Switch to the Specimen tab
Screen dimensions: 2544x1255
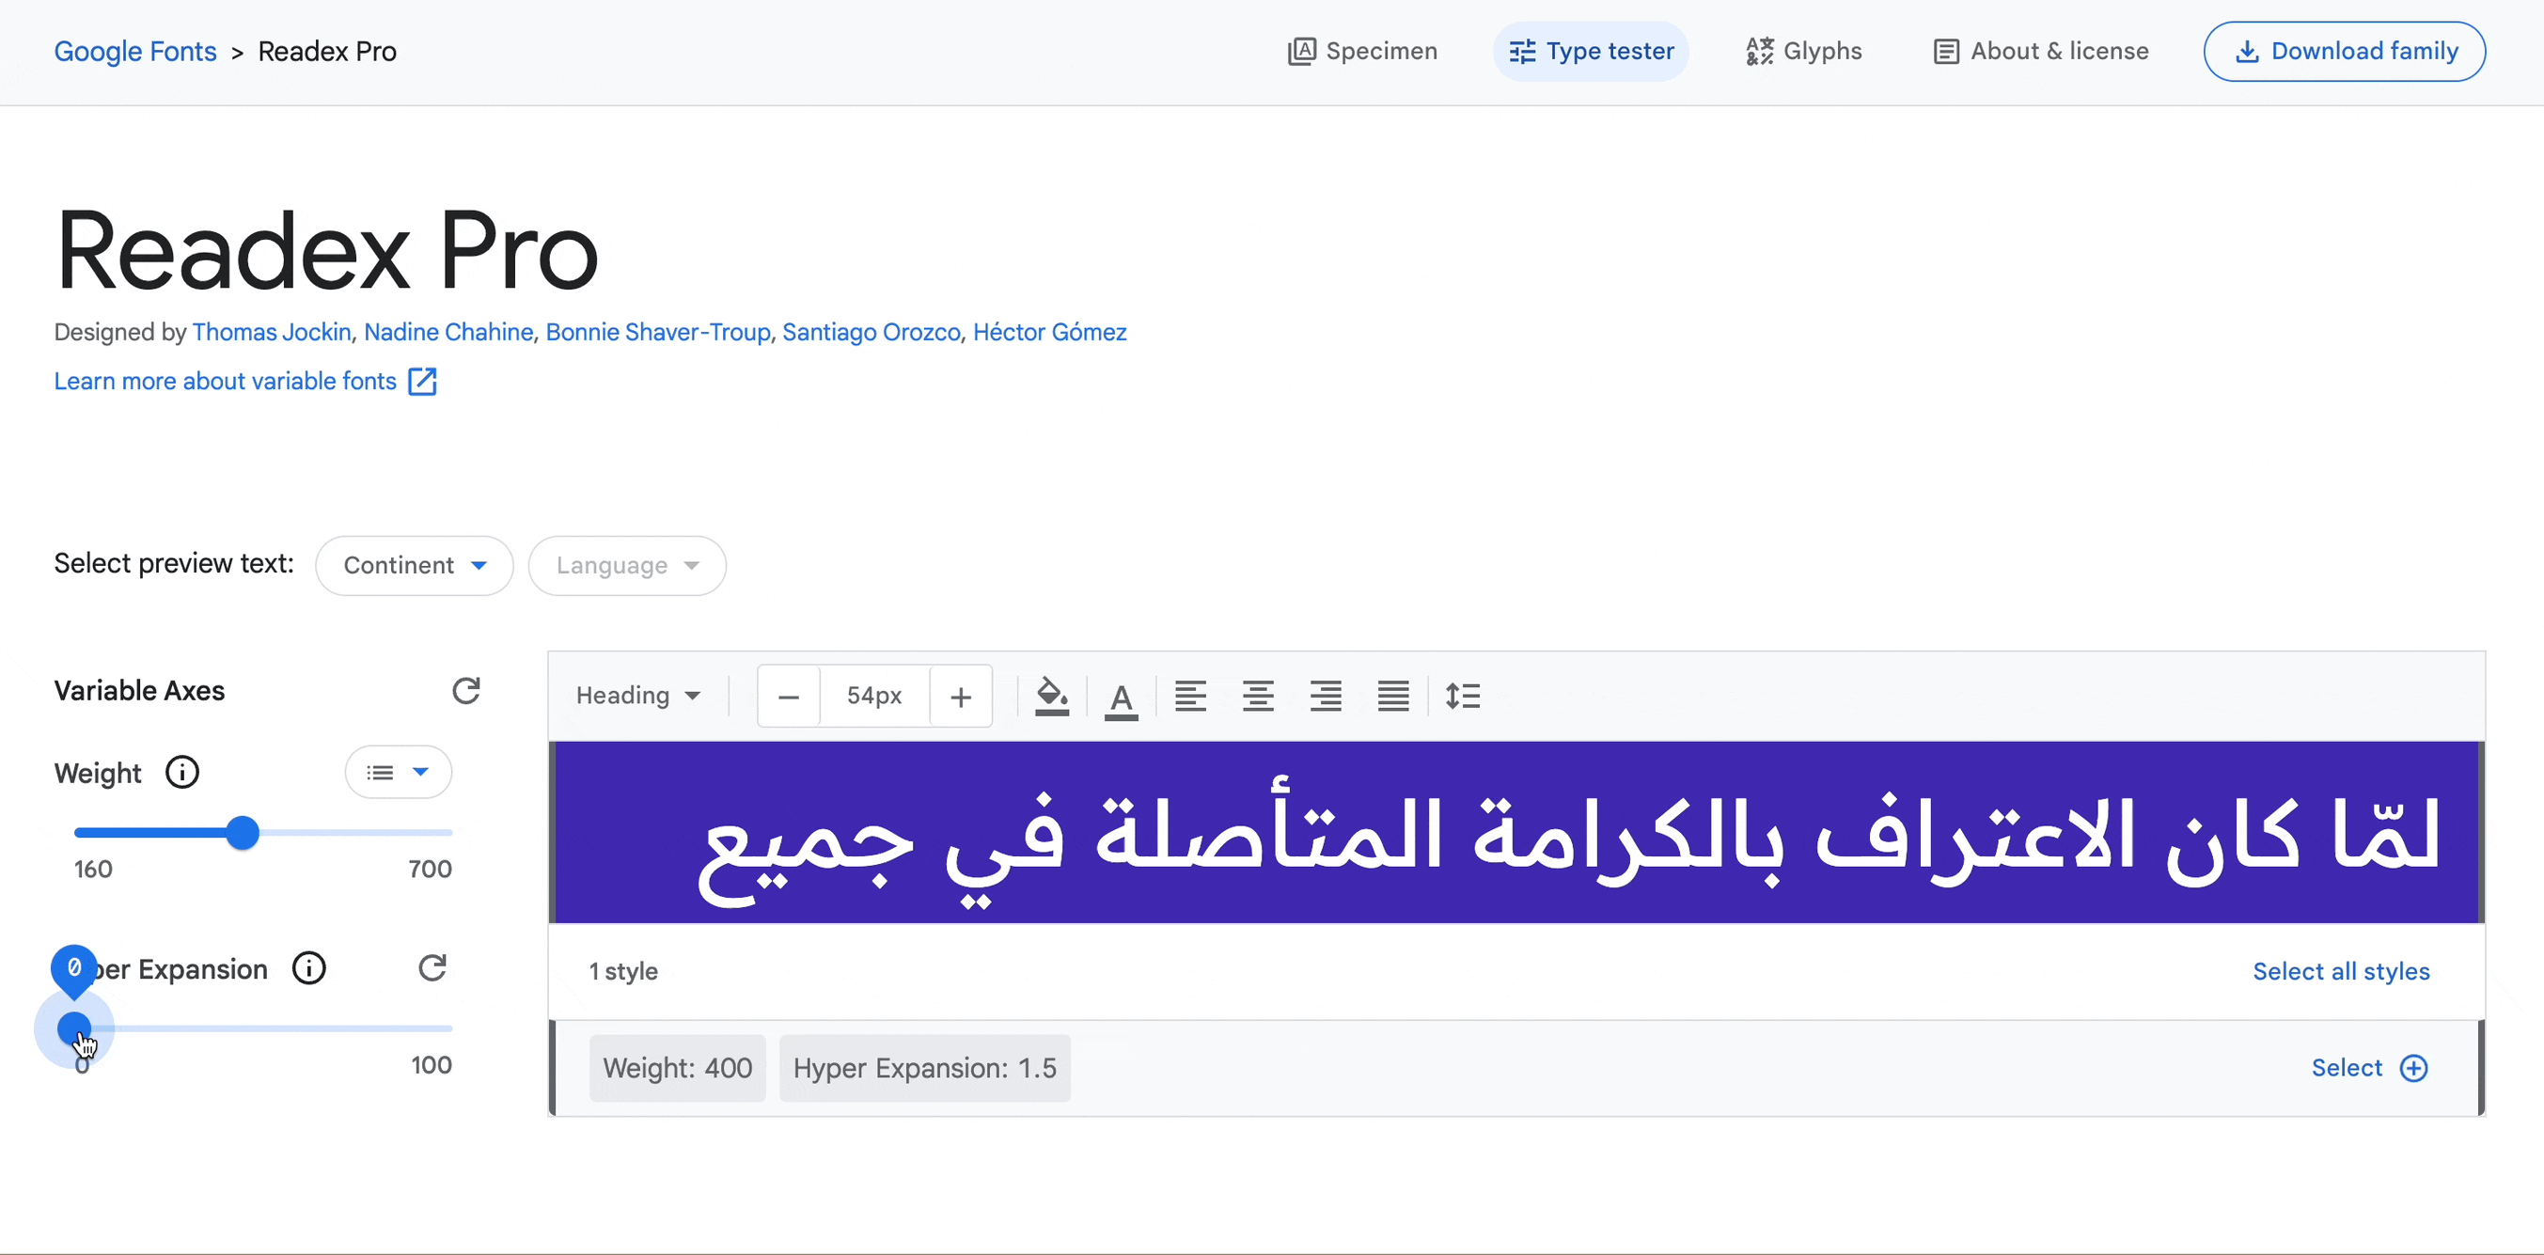(1361, 50)
